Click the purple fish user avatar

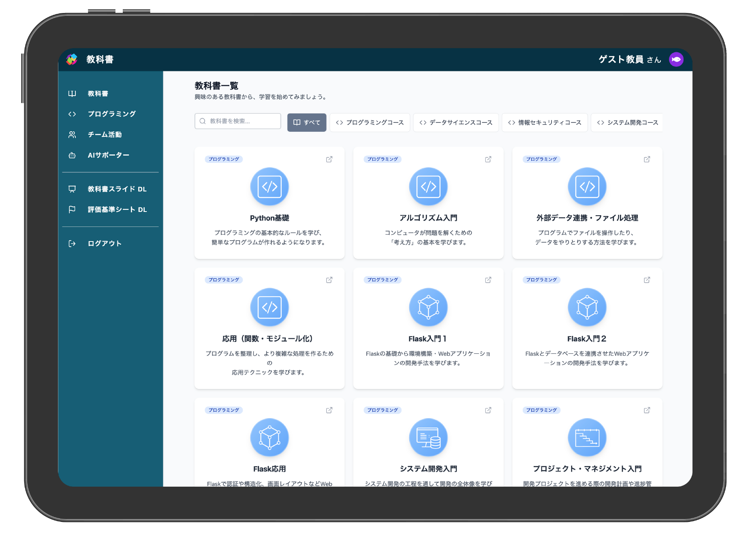[x=676, y=60]
